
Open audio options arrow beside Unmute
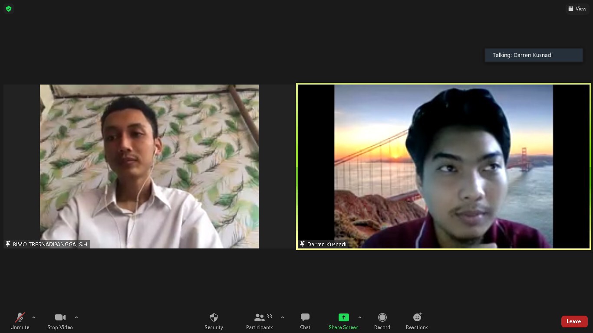pos(34,317)
